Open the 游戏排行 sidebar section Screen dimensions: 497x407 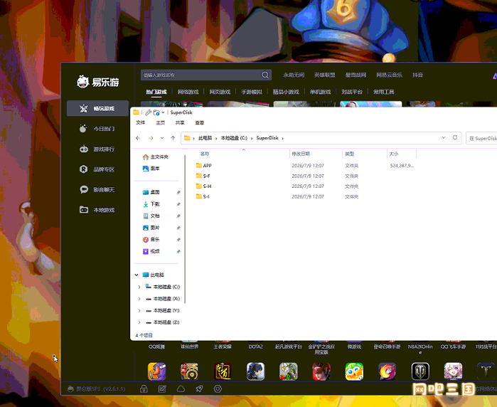[97, 149]
